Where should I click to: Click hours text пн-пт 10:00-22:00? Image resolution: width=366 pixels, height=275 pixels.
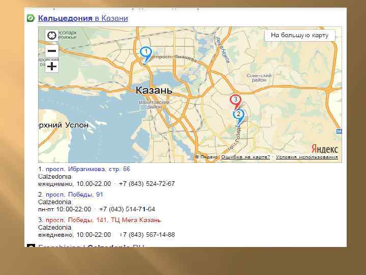point(65,209)
